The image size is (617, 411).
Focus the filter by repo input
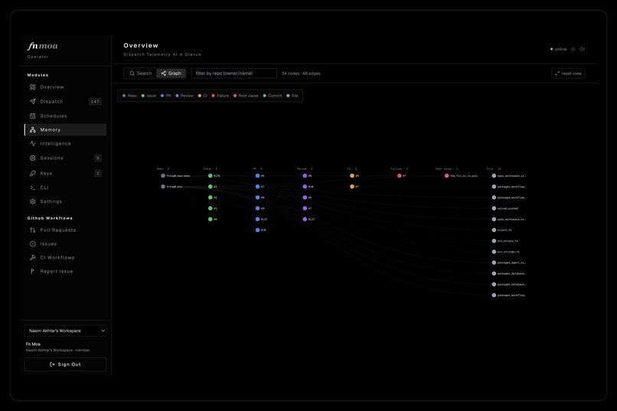click(x=234, y=73)
